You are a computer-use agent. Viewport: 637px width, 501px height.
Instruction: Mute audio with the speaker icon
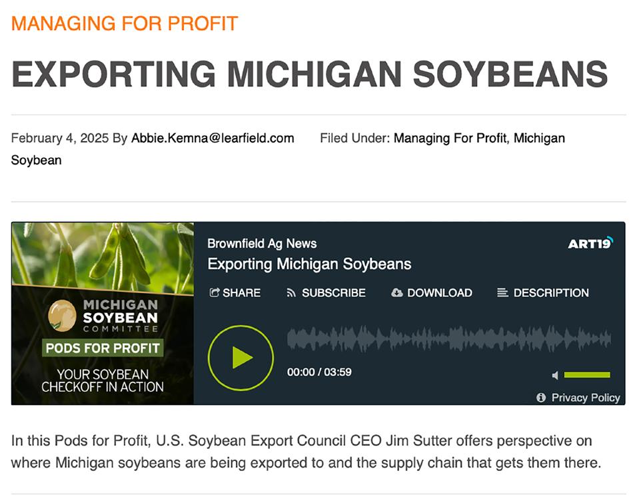[x=555, y=376]
